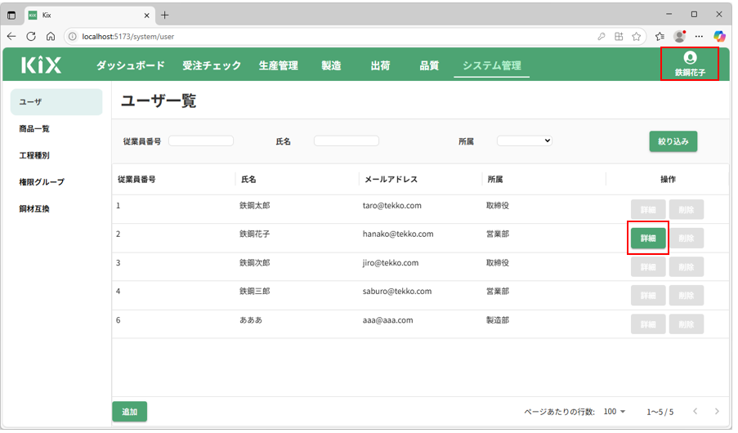
Task: Focus the 従業員番号 filter input
Action: point(201,141)
